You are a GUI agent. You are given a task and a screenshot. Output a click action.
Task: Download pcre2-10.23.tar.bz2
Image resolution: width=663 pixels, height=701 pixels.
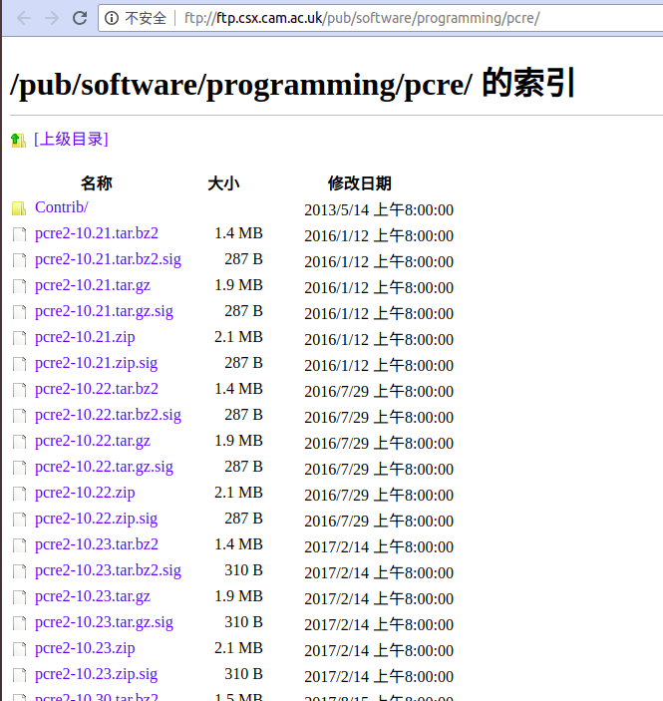tap(97, 544)
